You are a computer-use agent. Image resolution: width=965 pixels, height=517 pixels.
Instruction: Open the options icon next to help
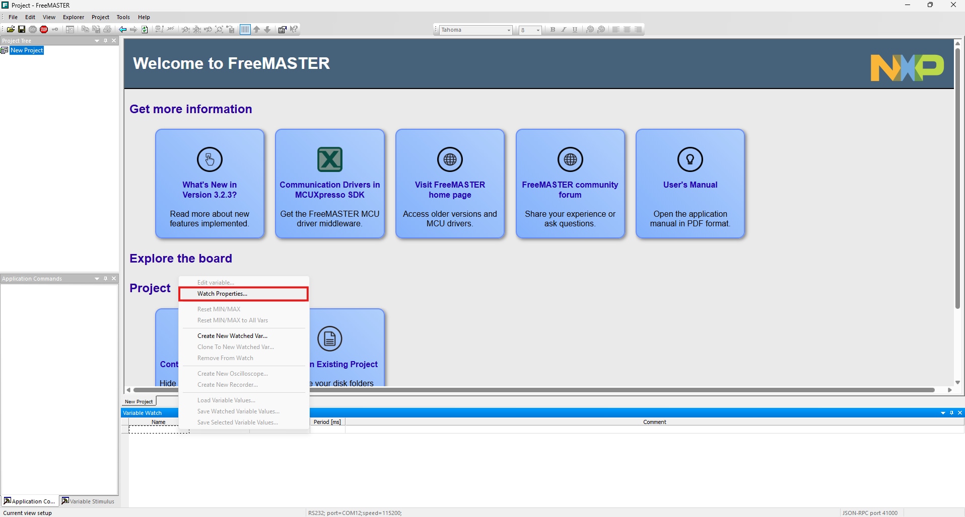click(283, 30)
